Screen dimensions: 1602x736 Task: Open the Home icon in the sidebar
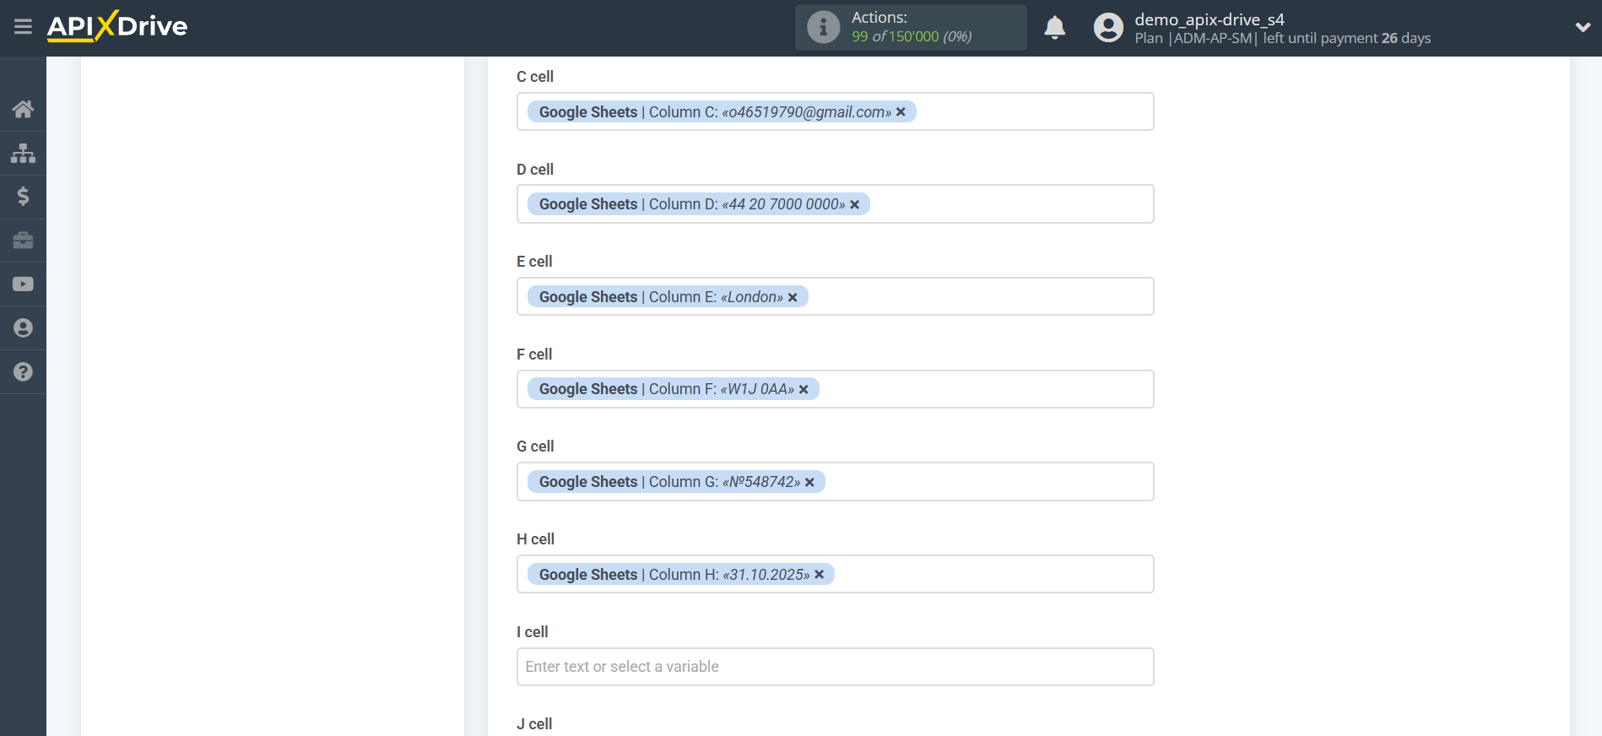[x=23, y=109]
